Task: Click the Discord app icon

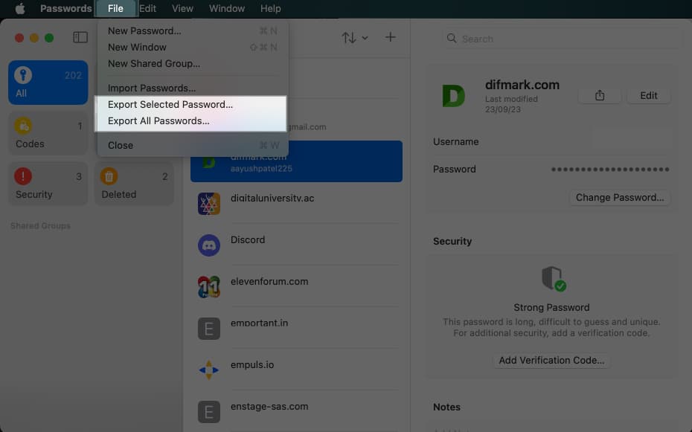Action: tap(209, 245)
